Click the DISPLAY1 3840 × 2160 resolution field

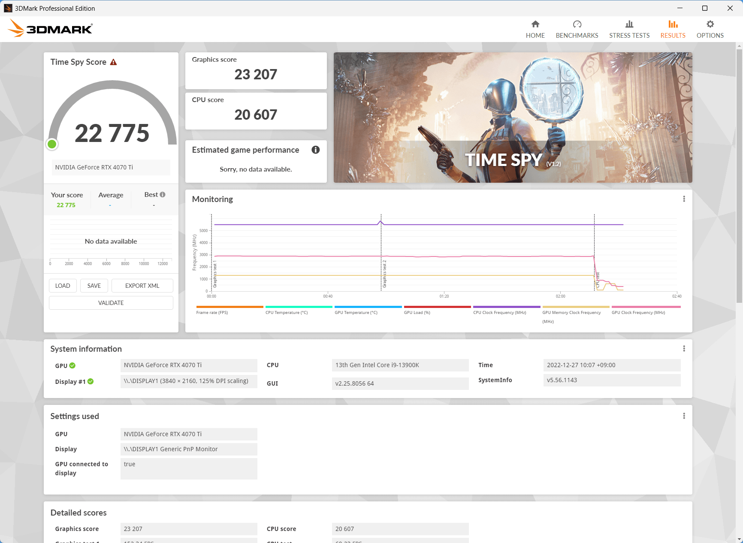[x=189, y=381]
